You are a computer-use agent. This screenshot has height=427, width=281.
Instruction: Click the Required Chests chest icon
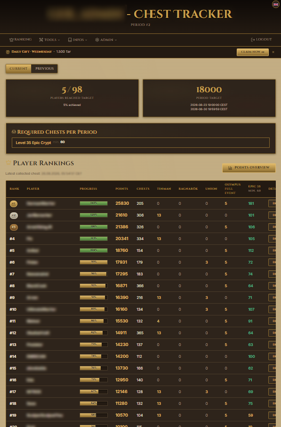14,132
